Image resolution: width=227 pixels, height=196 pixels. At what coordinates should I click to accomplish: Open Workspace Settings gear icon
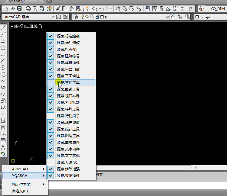pos(58,17)
